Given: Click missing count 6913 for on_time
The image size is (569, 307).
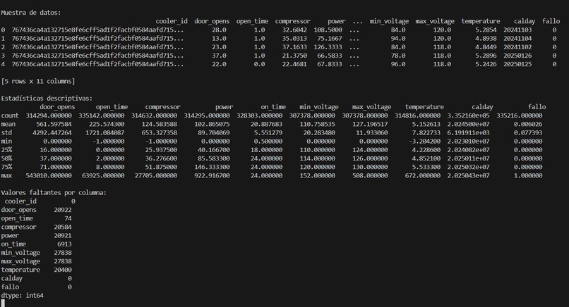Looking at the screenshot, I should pos(64,244).
